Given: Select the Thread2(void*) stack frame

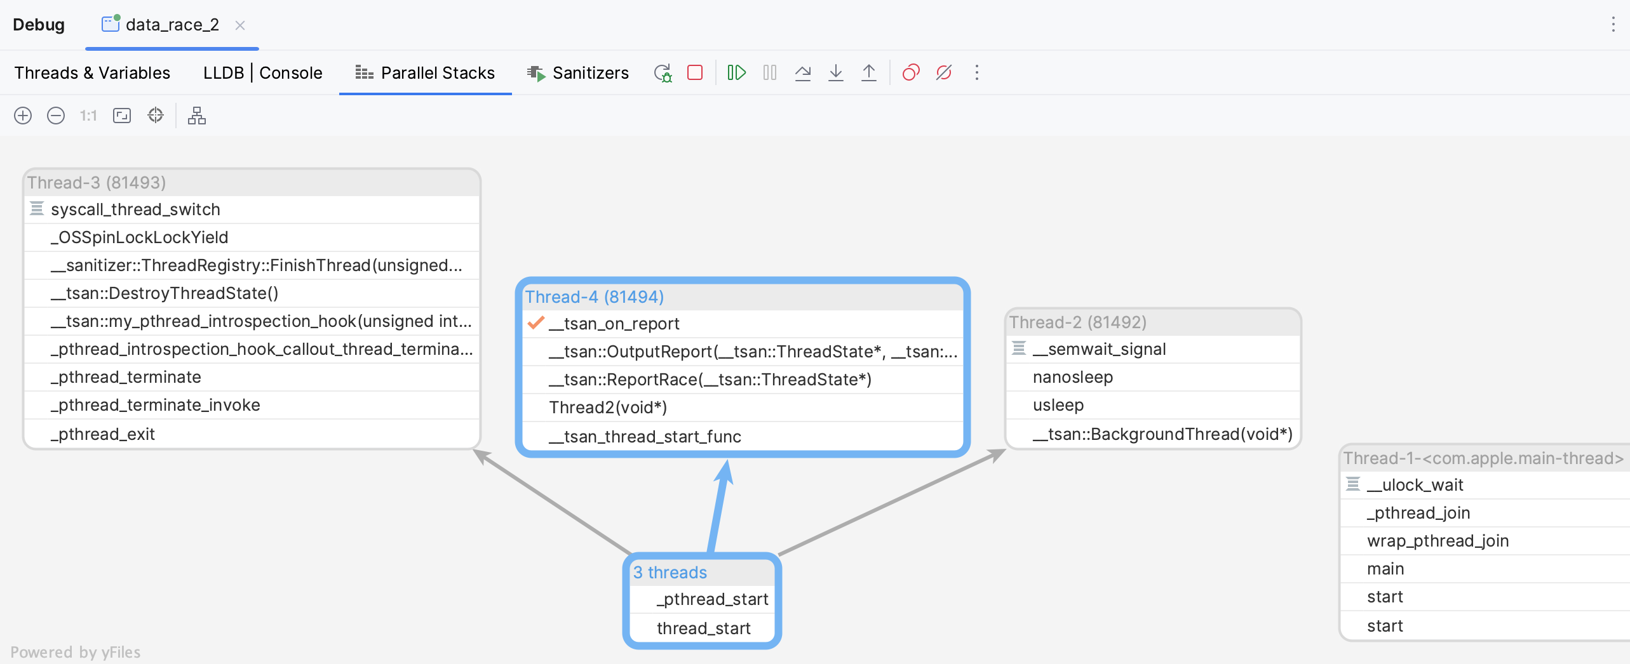Looking at the screenshot, I should (x=608, y=408).
